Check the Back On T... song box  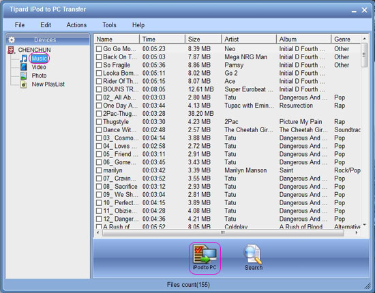99,57
